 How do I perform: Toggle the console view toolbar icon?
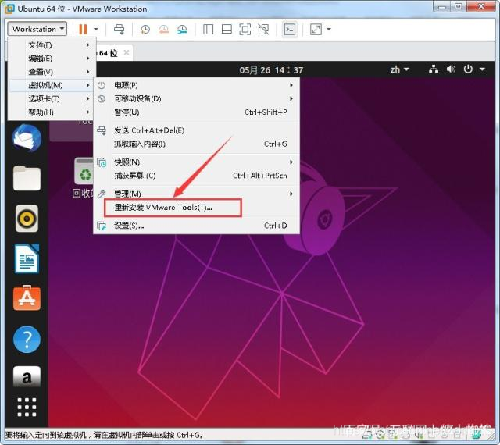tap(290, 30)
